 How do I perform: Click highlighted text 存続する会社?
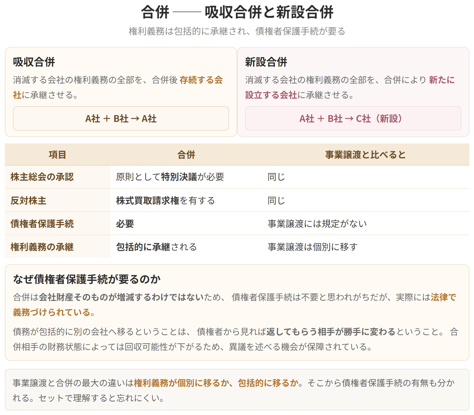pyautogui.click(x=201, y=80)
